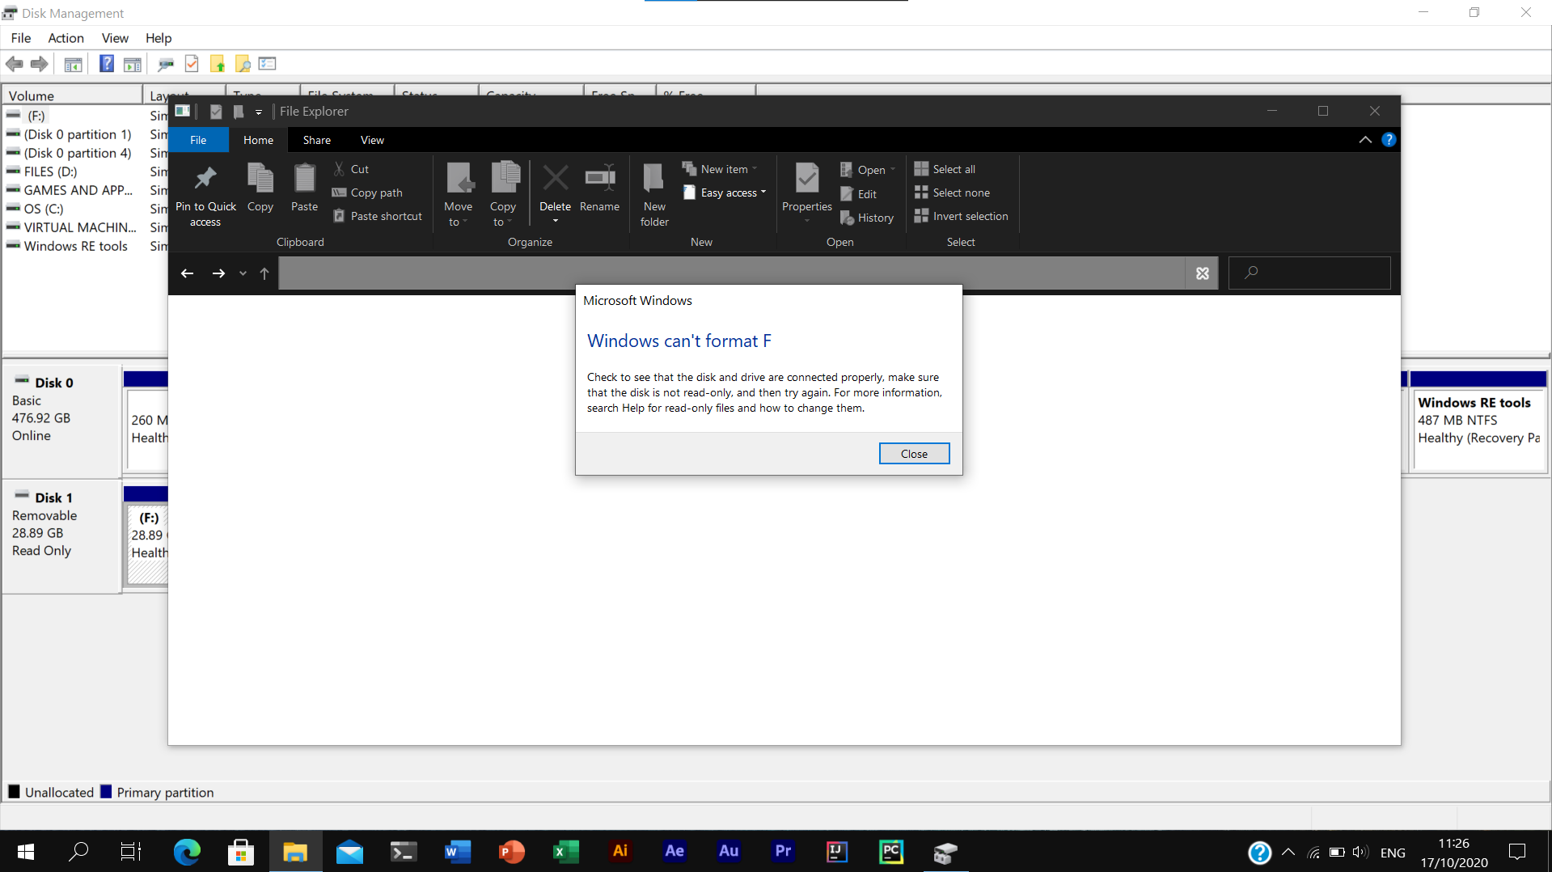Image resolution: width=1552 pixels, height=872 pixels.
Task: Click Edit in the Open group
Action: 858,194
